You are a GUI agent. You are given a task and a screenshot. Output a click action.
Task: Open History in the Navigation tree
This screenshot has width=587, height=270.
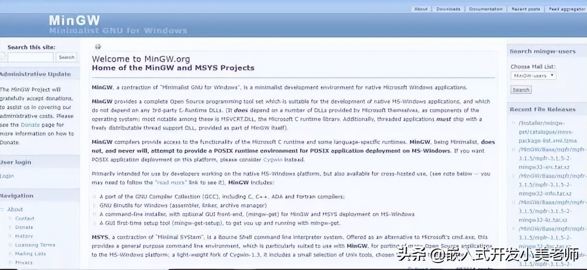click(x=24, y=236)
